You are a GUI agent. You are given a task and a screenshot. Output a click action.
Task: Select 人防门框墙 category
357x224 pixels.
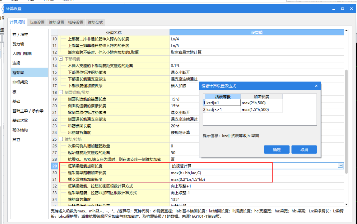(30, 54)
